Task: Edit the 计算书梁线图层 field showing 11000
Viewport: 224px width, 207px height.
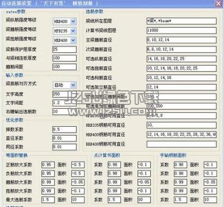Action: [181, 30]
